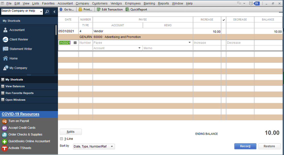Expand the Payee dropdown arrow

[x=190, y=43]
